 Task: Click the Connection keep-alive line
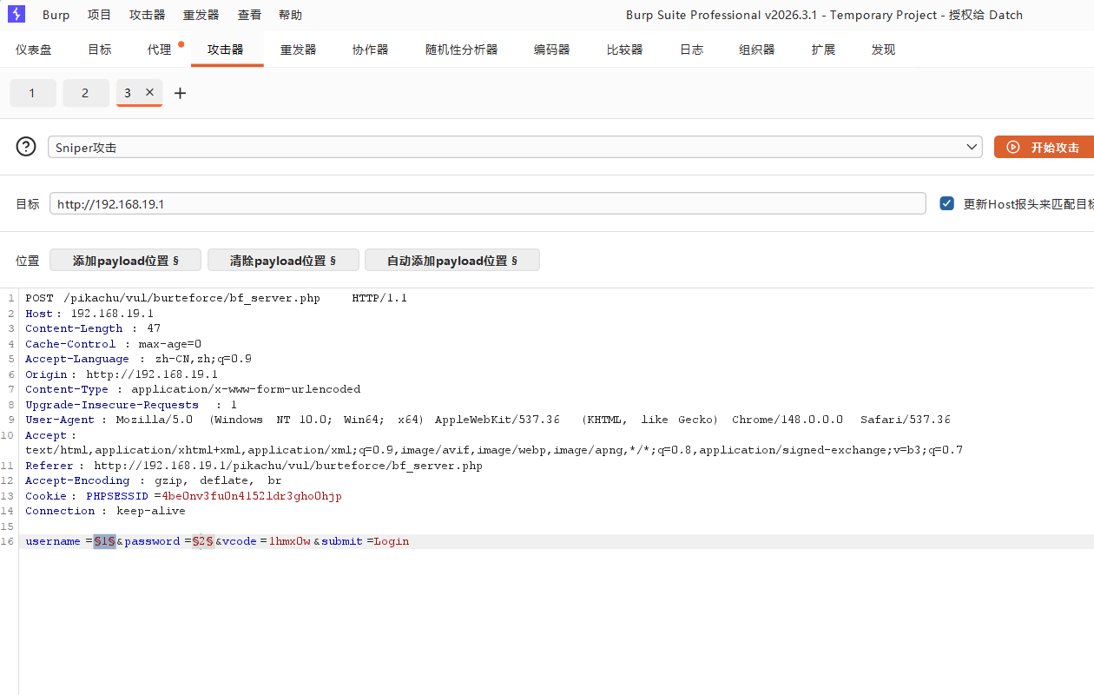pos(105,511)
